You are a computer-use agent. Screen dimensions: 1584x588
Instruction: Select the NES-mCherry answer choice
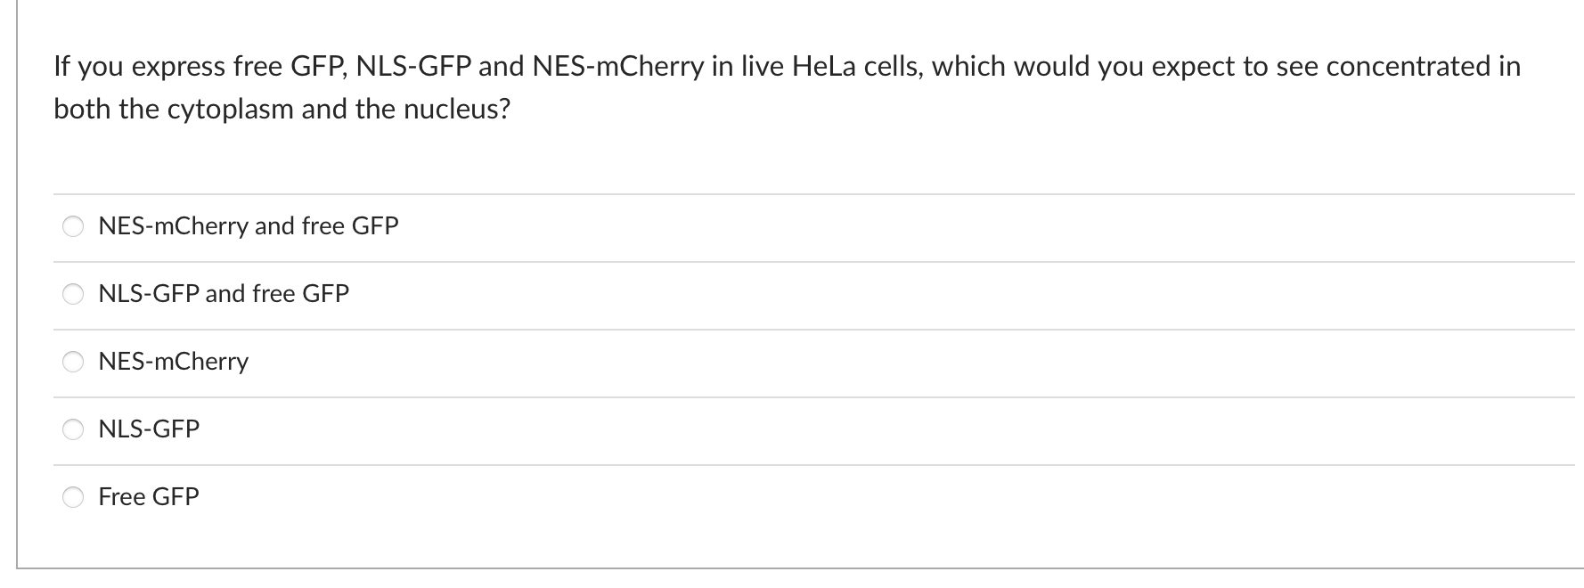[x=75, y=362]
